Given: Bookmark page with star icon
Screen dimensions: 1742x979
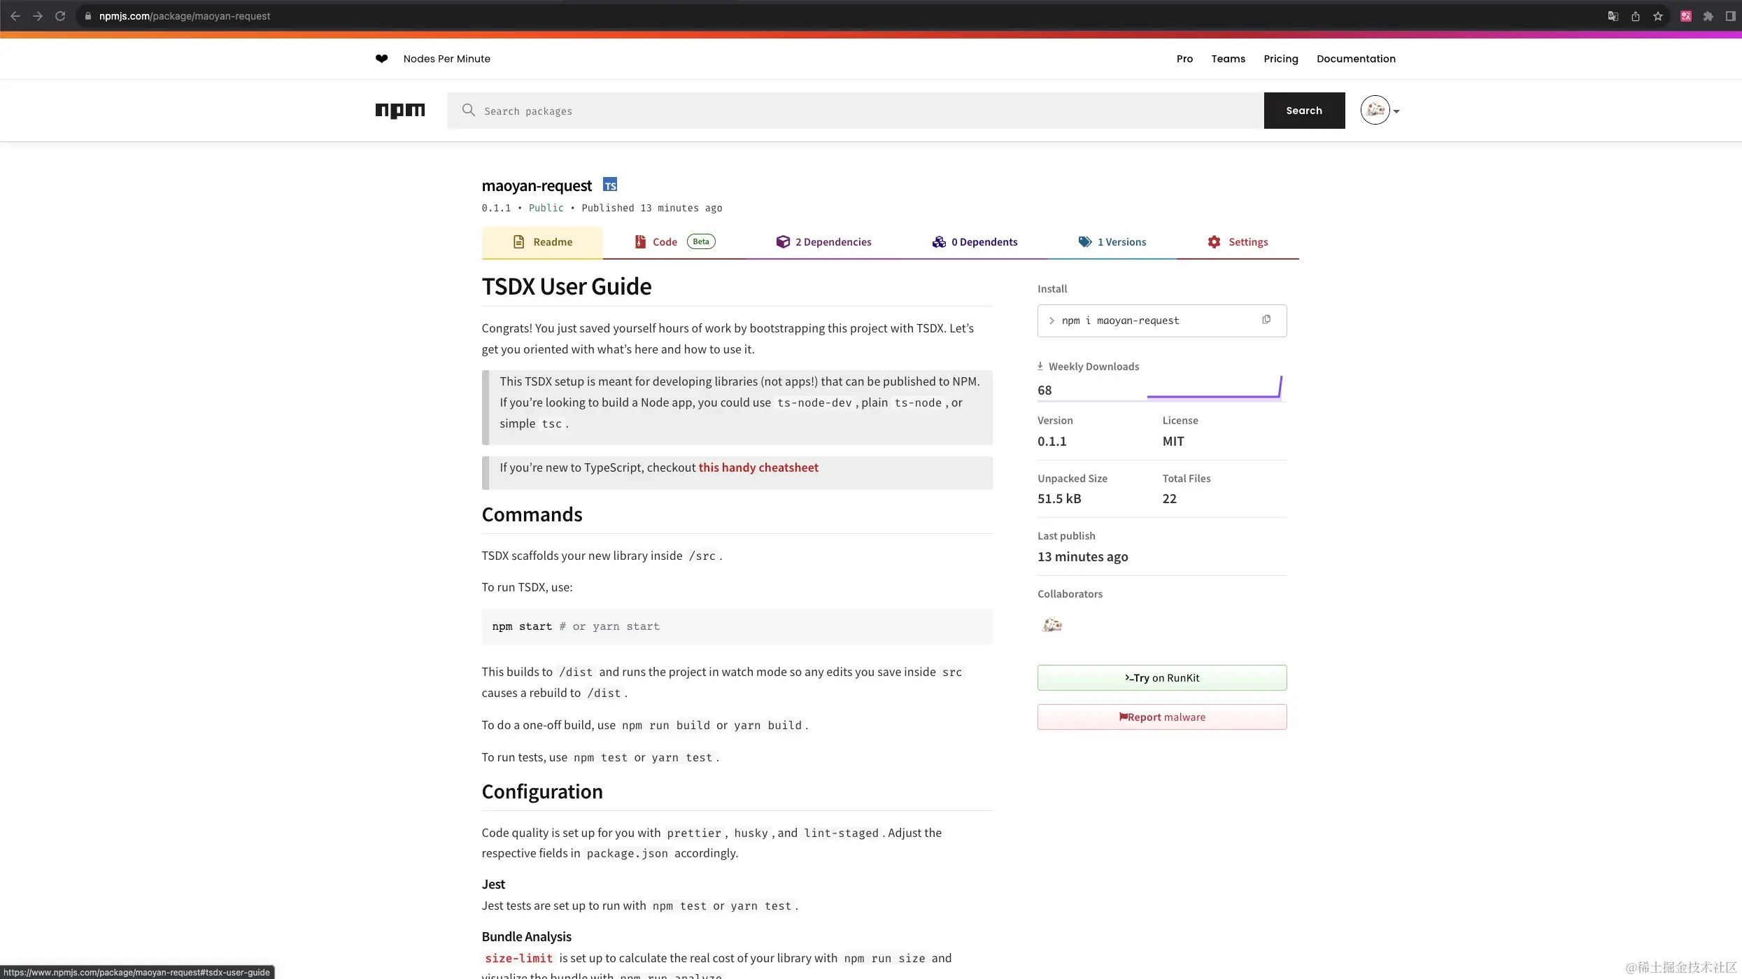Looking at the screenshot, I should coord(1658,16).
